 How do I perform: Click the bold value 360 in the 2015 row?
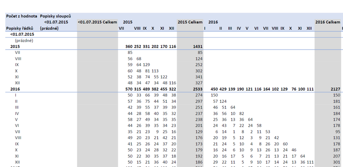[x=129, y=47]
